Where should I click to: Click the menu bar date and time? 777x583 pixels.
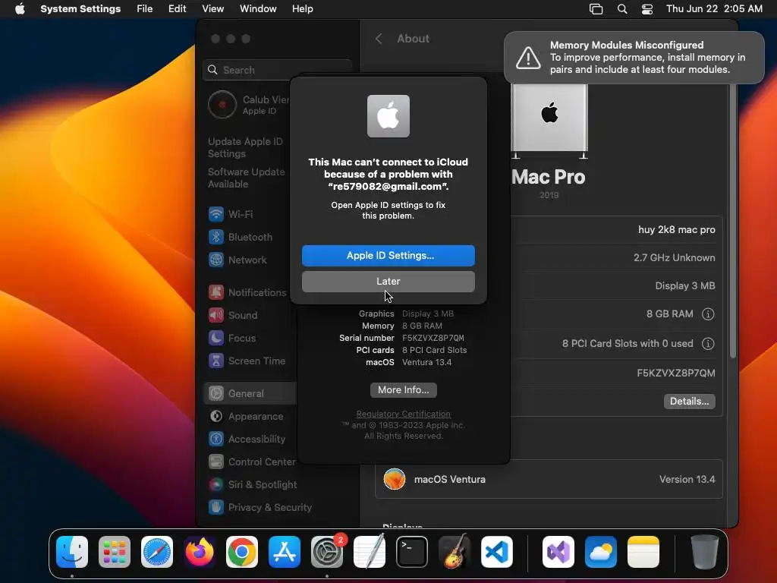(714, 9)
